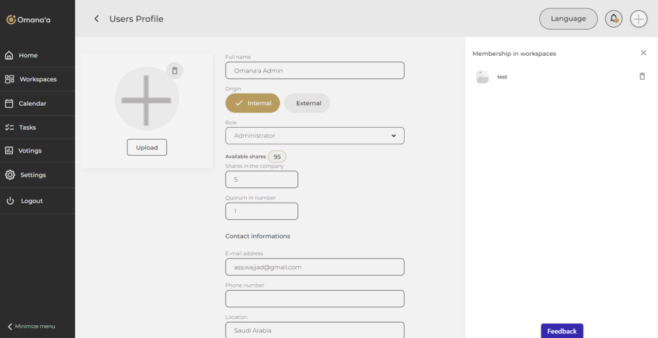Open Votings from sidebar menu
This screenshot has width=658, height=338.
click(30, 151)
